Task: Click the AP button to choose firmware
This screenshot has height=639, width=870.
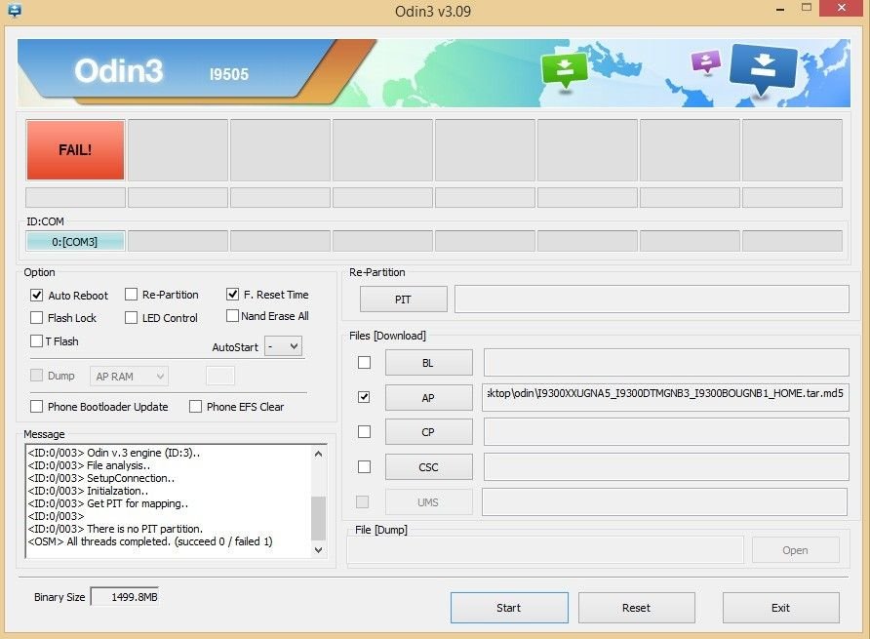Action: pos(429,397)
